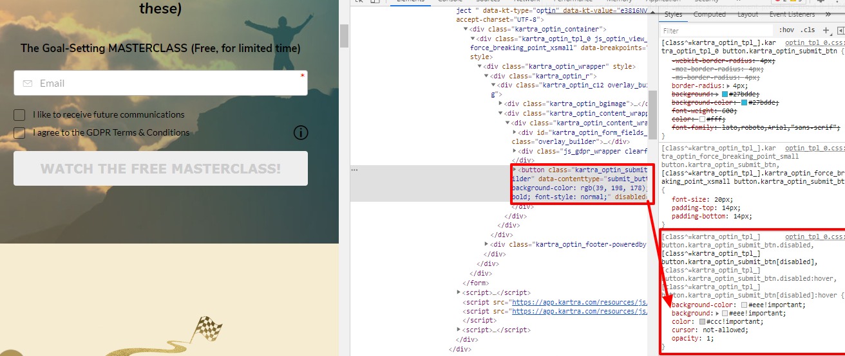The width and height of the screenshot is (845, 356).
Task: Collapse the kartra_optin_container div
Action: pyautogui.click(x=466, y=30)
